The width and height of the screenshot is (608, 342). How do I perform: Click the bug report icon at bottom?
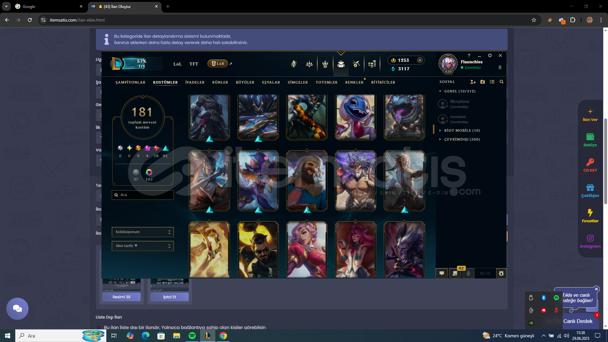pyautogui.click(x=501, y=273)
